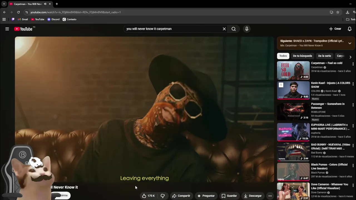
Task: Open the Preguntar AI button
Action: click(206, 196)
